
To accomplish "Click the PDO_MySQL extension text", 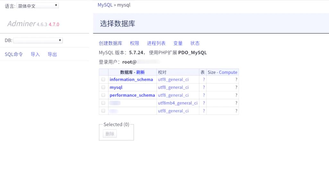I will coord(192,53).
